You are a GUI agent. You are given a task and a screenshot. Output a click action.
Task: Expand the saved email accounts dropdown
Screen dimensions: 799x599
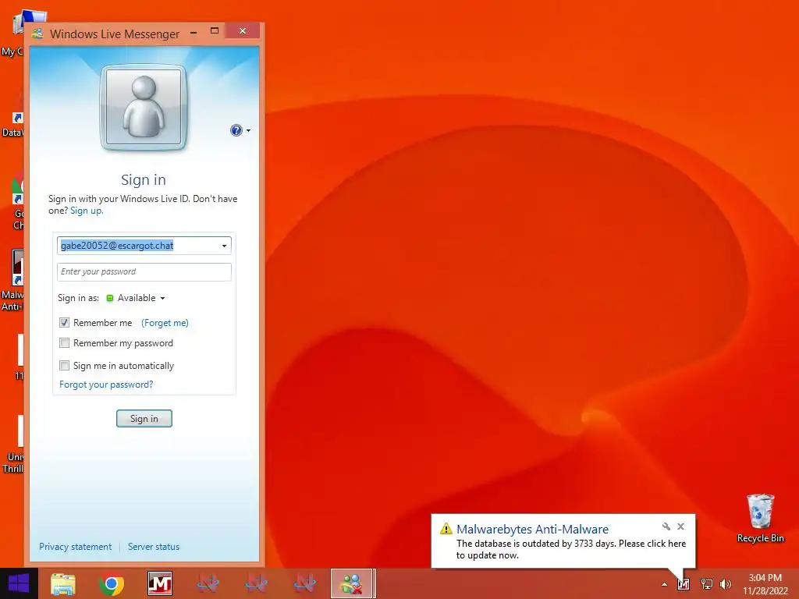pyautogui.click(x=224, y=246)
